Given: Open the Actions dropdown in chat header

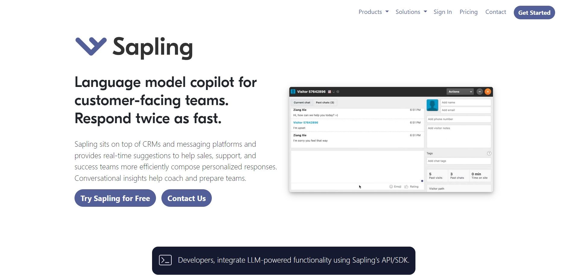Looking at the screenshot, I should pos(460,91).
